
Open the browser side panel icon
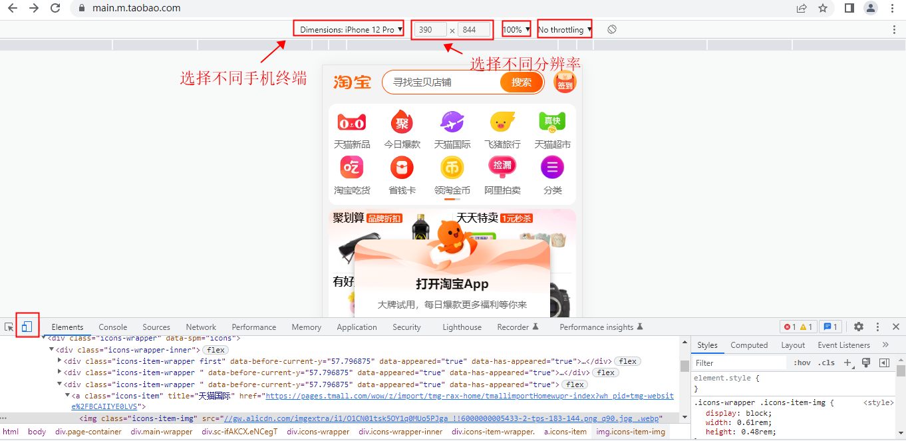[849, 8]
